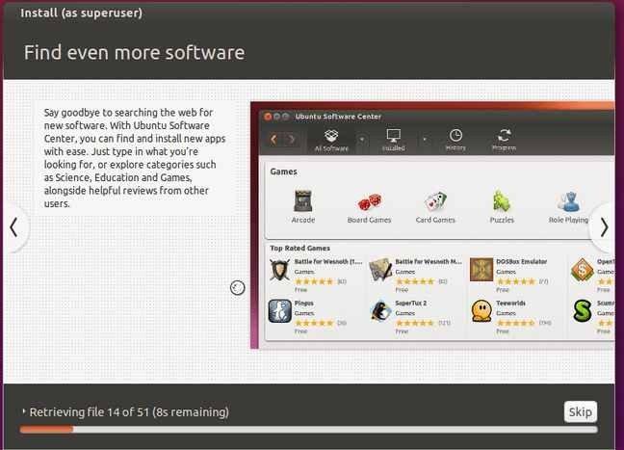Open the DOSBox Emulator icon
Screen dimensions: 624x450
481,270
